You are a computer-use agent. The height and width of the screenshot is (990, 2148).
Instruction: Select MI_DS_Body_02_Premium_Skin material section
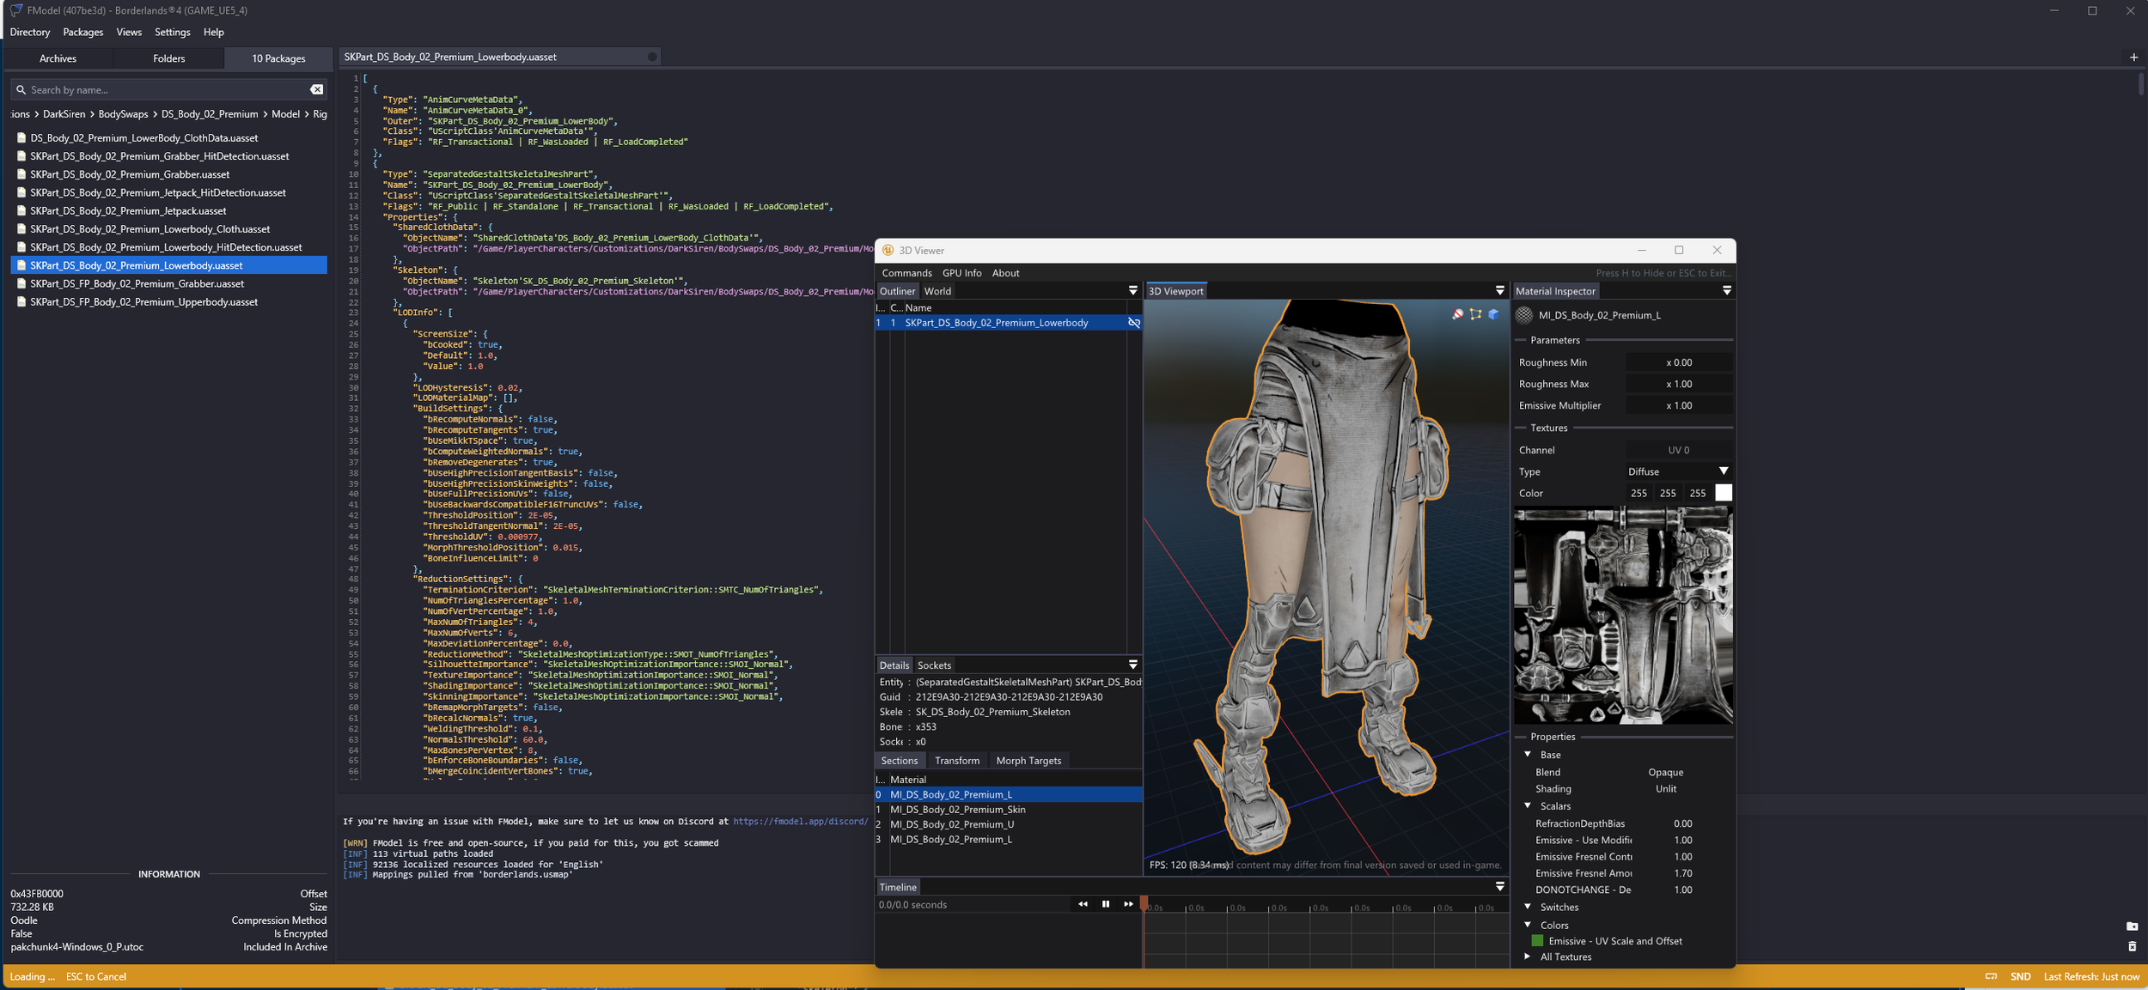click(957, 810)
